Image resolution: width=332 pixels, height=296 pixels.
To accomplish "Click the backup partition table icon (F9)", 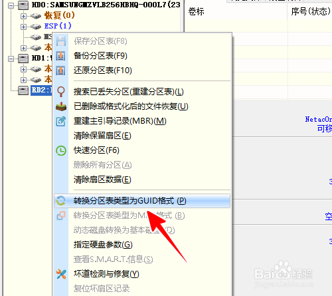I will (x=60, y=56).
